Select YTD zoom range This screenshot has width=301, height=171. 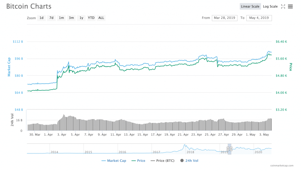[x=91, y=18]
